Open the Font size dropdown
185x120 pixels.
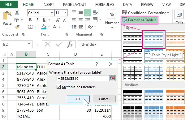[x=65, y=13]
